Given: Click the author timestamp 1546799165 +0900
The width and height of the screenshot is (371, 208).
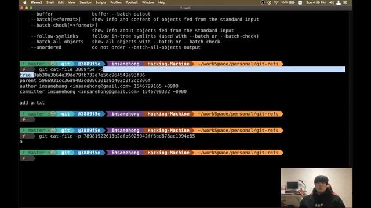Looking at the screenshot, I should (x=156, y=86).
